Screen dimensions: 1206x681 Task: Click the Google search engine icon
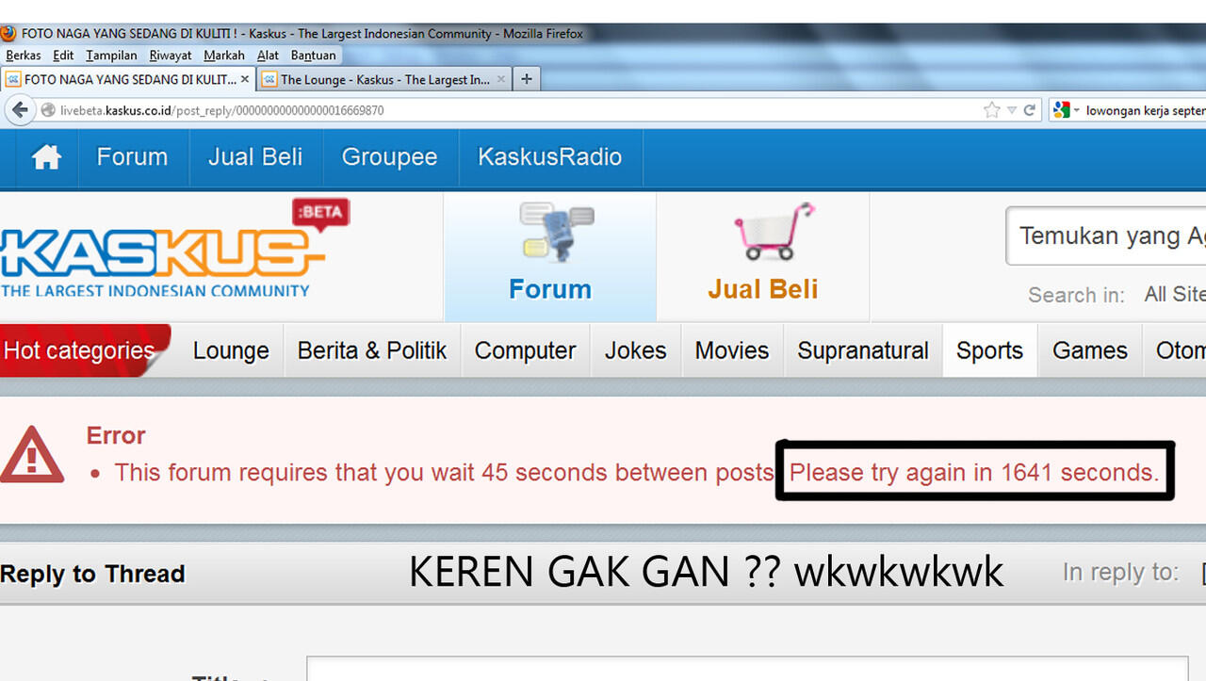(1062, 110)
